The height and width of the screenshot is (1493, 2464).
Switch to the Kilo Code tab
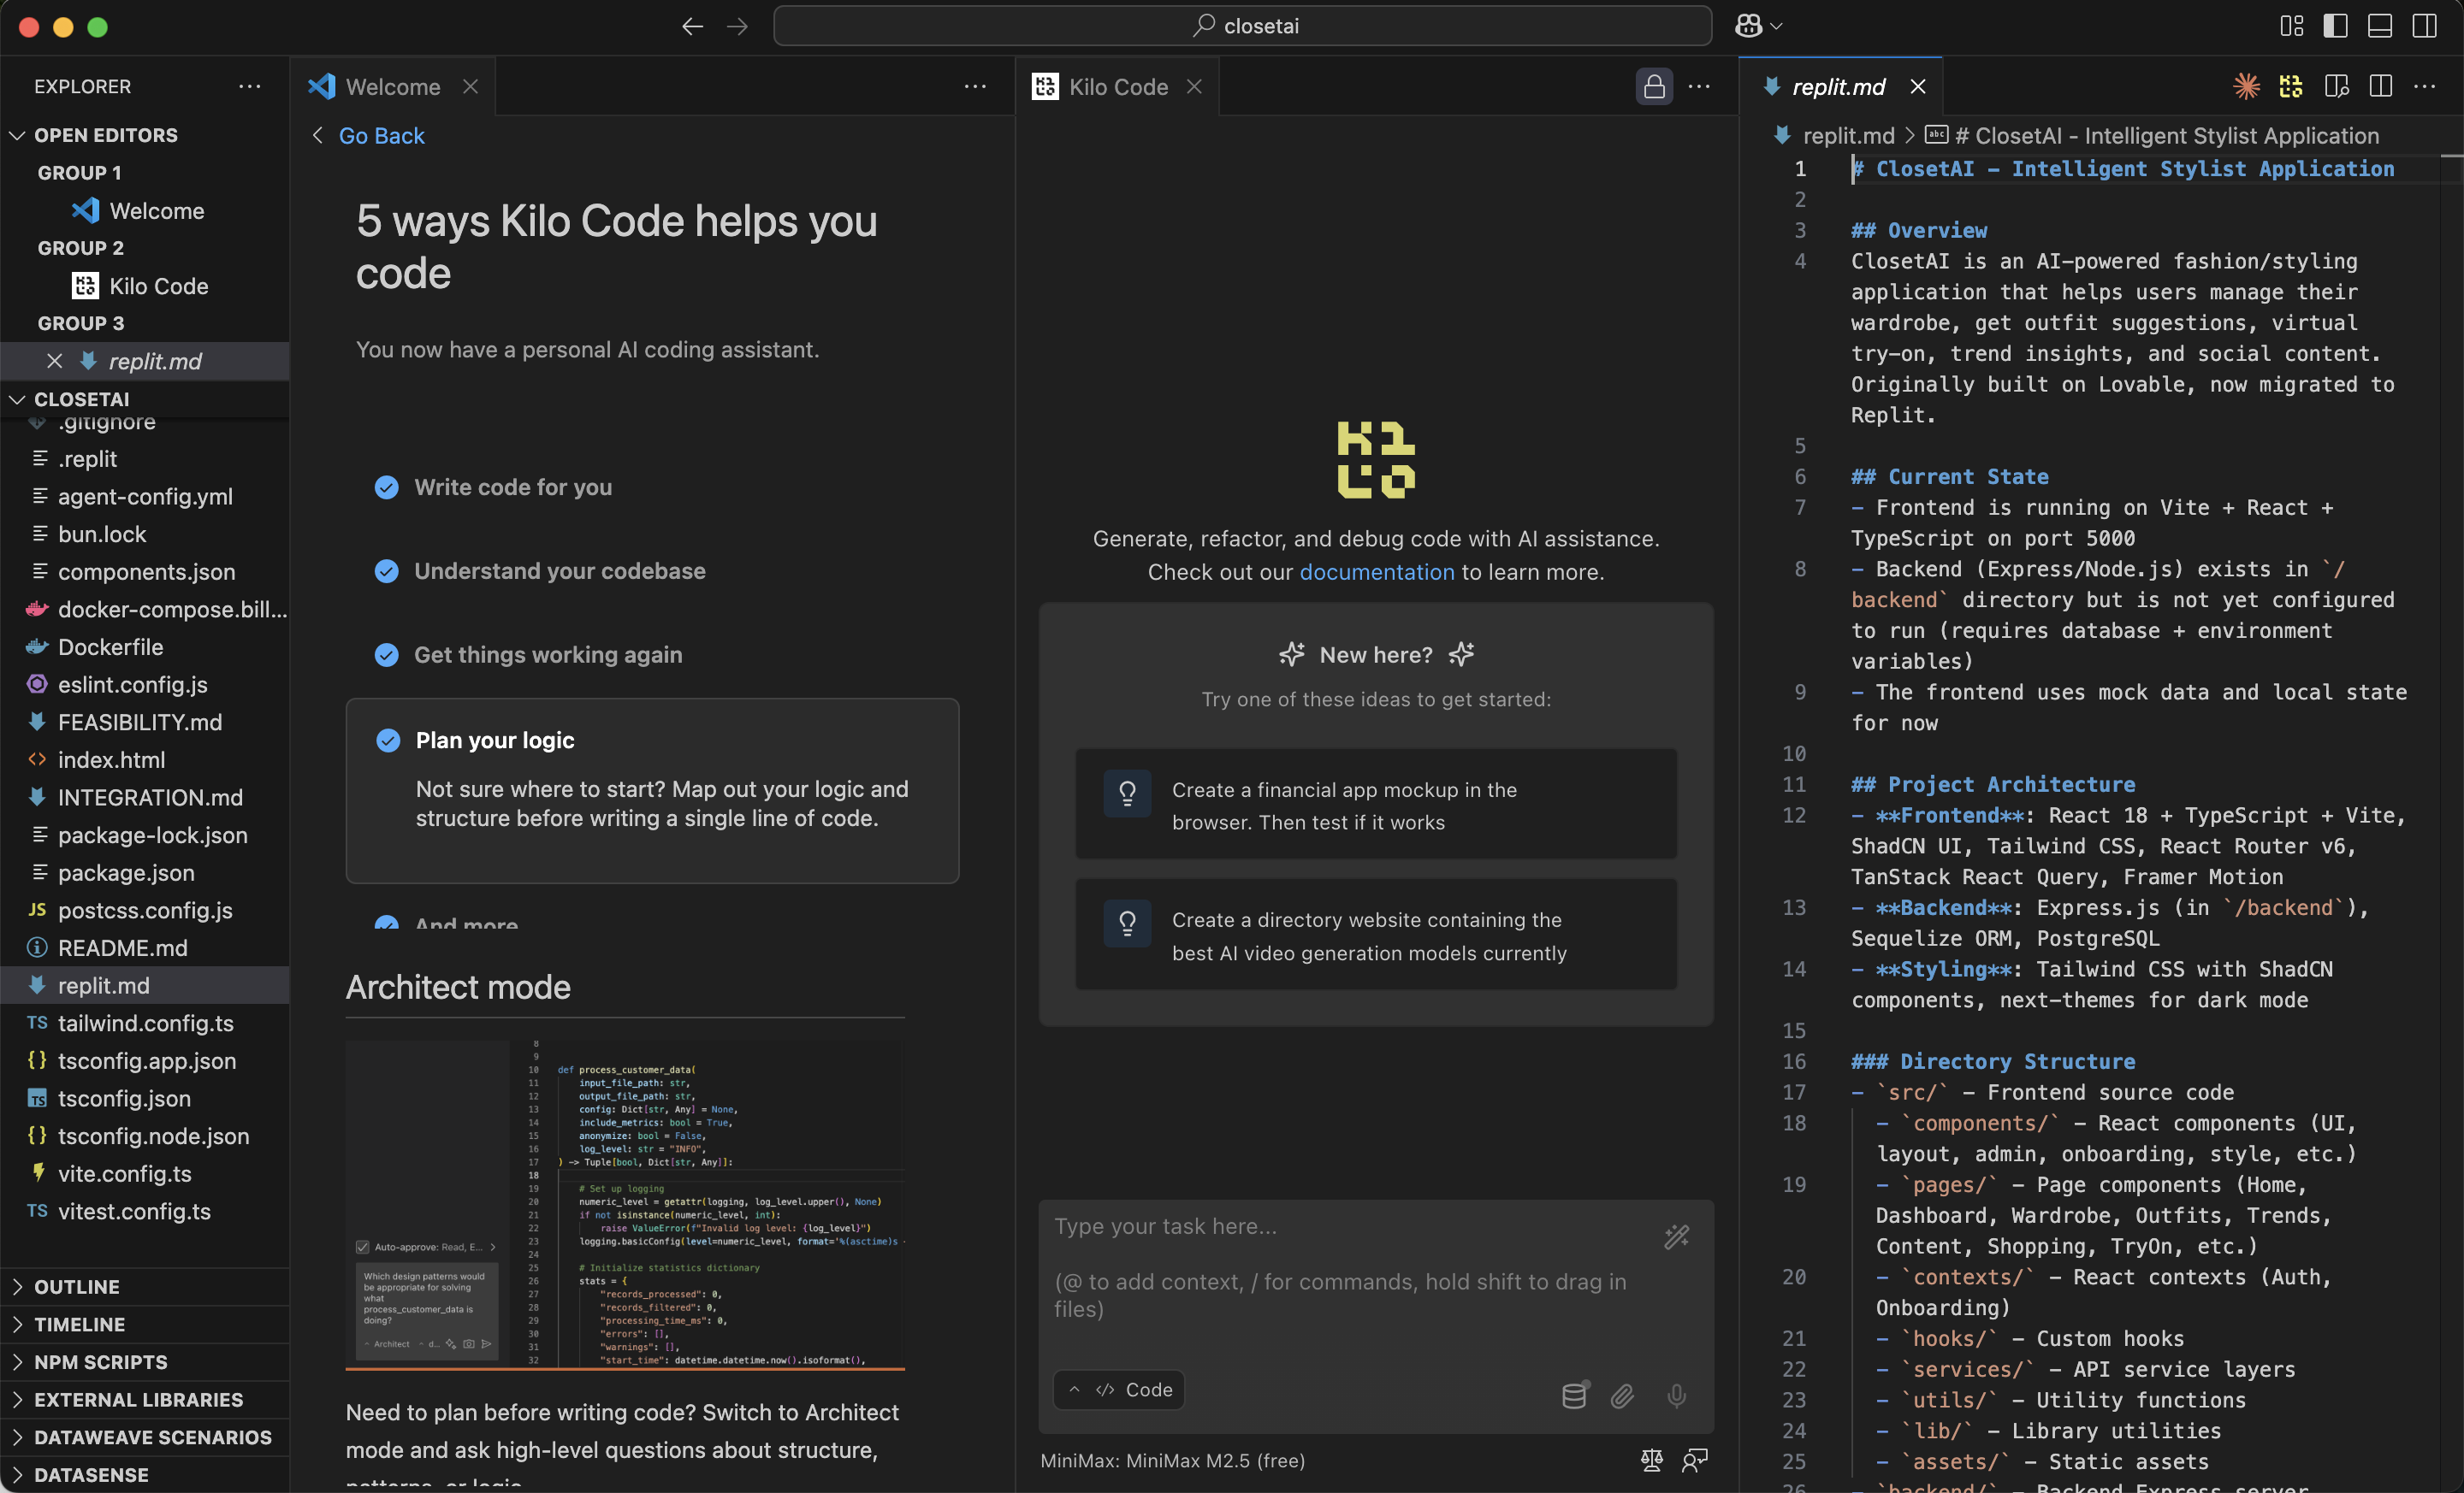[1117, 87]
